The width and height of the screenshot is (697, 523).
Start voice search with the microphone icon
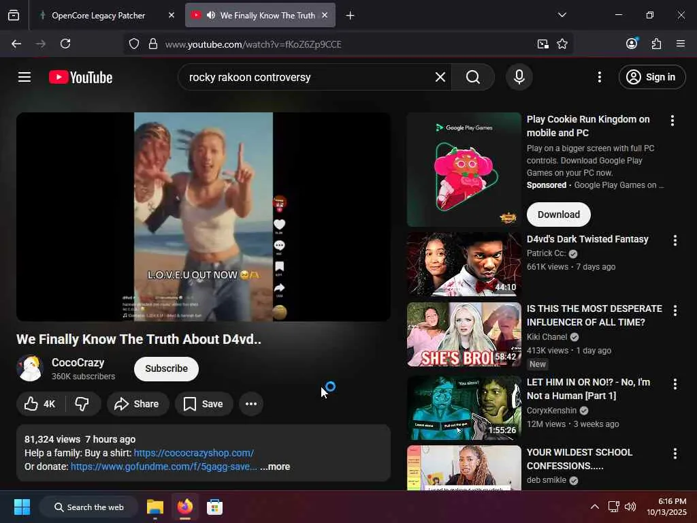(519, 77)
